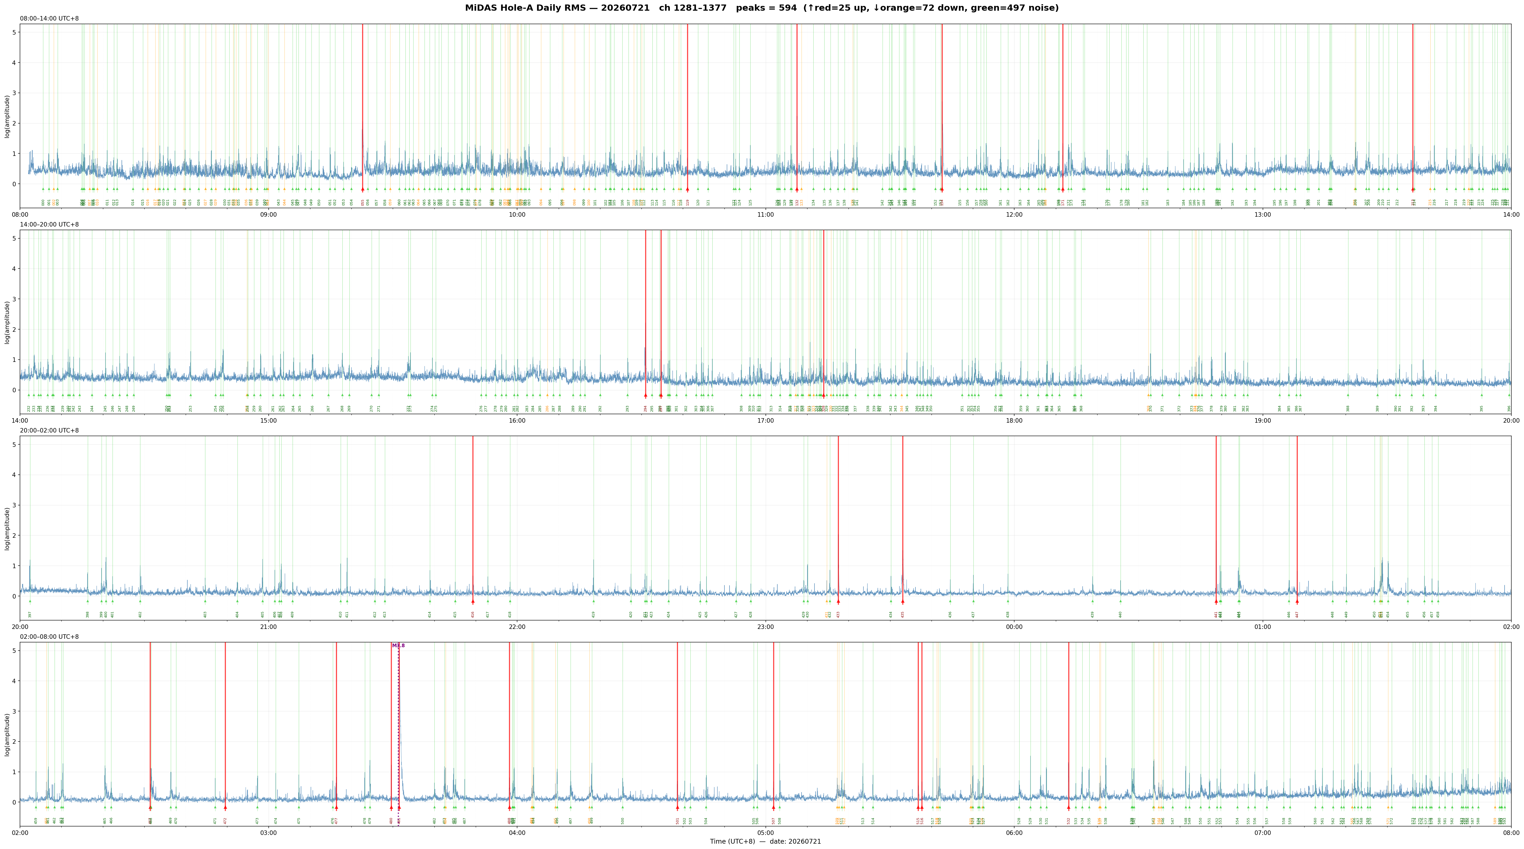
Task: Click the 05:00 time tick label
Action: click(x=766, y=833)
